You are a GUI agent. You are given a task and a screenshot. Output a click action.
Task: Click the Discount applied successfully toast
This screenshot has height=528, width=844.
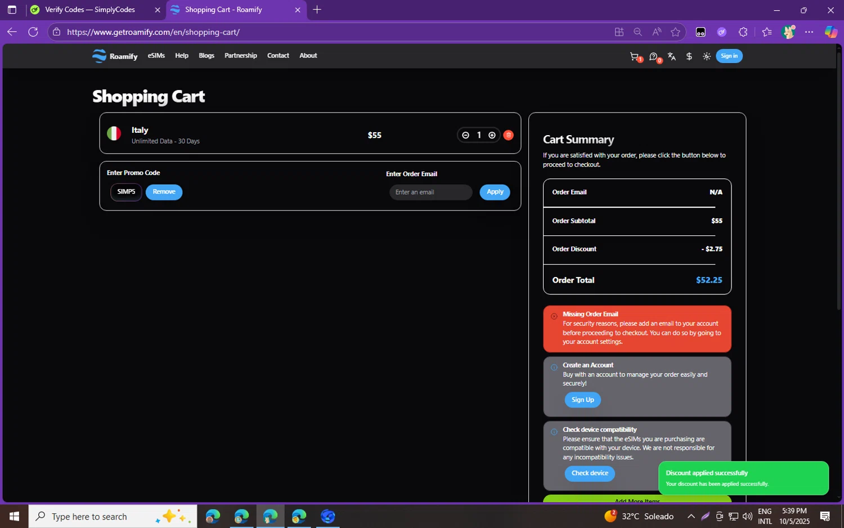(x=743, y=478)
